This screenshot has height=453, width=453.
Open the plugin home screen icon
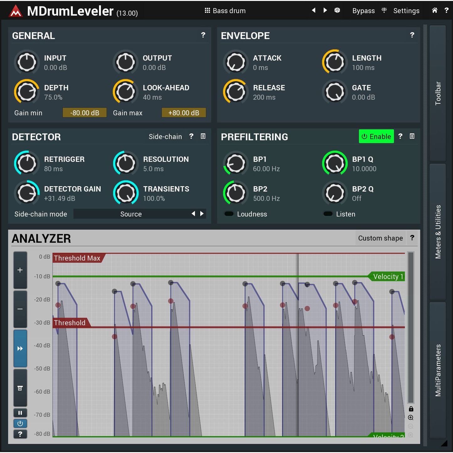pos(435,10)
